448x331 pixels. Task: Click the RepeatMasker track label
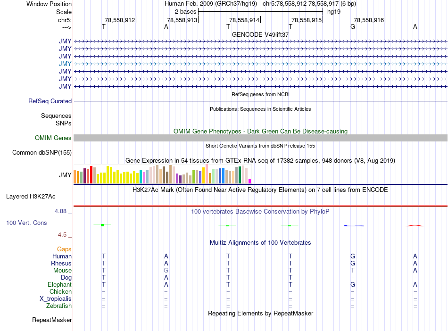pos(52,320)
